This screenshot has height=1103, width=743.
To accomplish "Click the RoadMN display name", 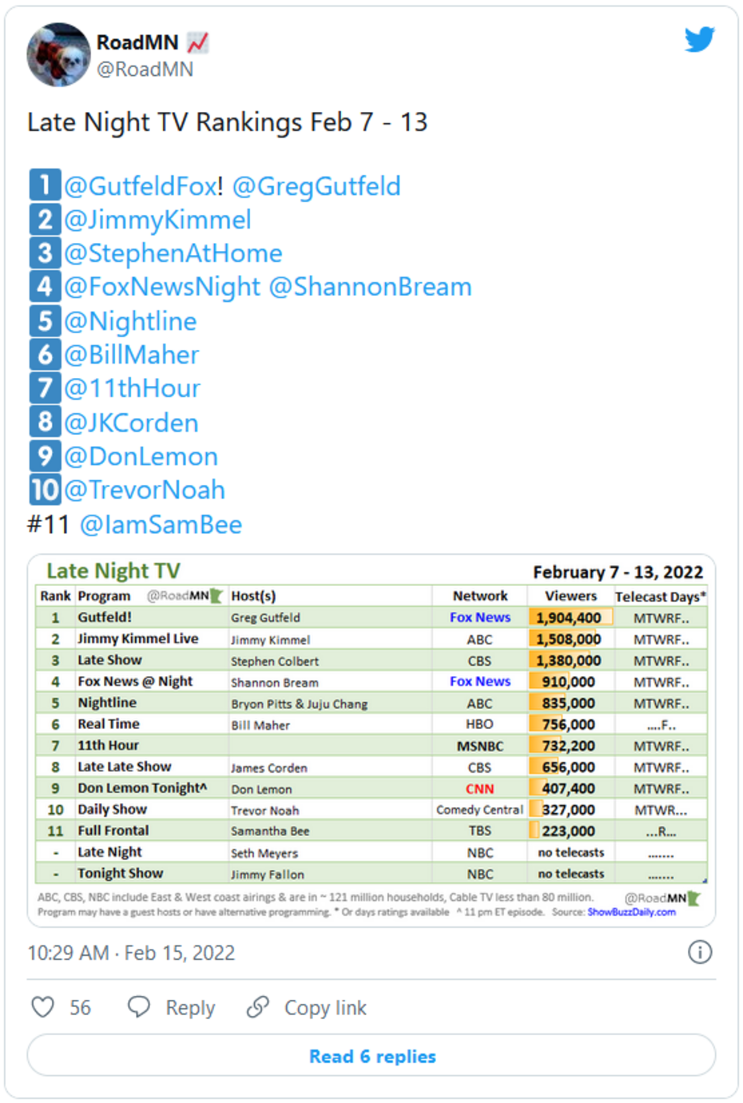I will 137,42.
